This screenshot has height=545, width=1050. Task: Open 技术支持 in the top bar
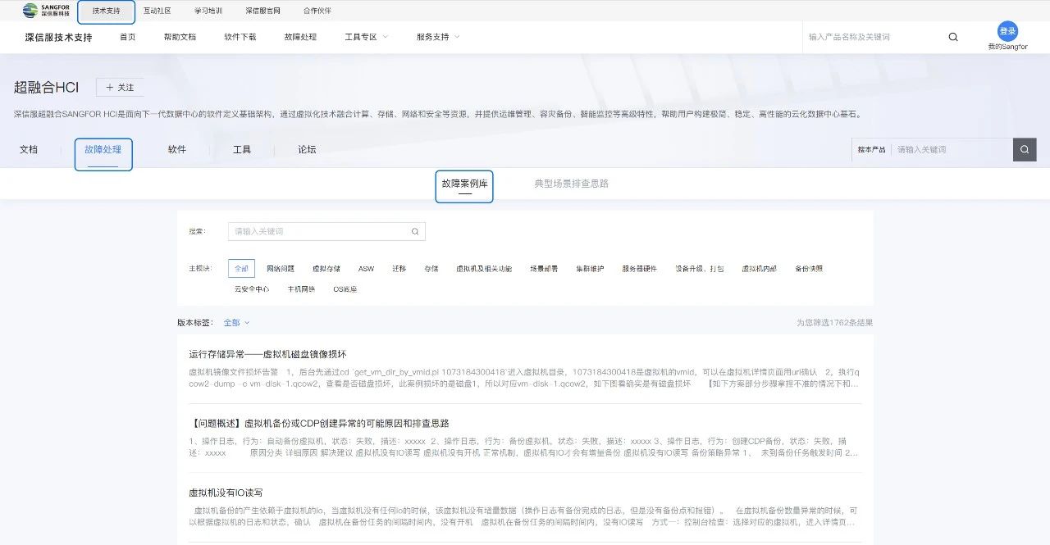click(106, 11)
